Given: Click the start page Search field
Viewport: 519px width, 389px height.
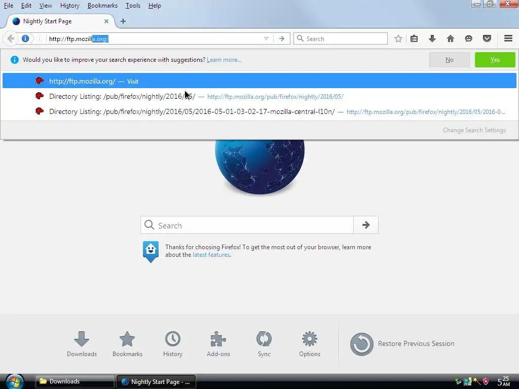Looking at the screenshot, I should 247,225.
